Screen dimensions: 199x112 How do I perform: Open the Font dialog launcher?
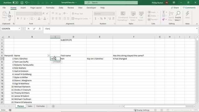[x=49, y=24]
